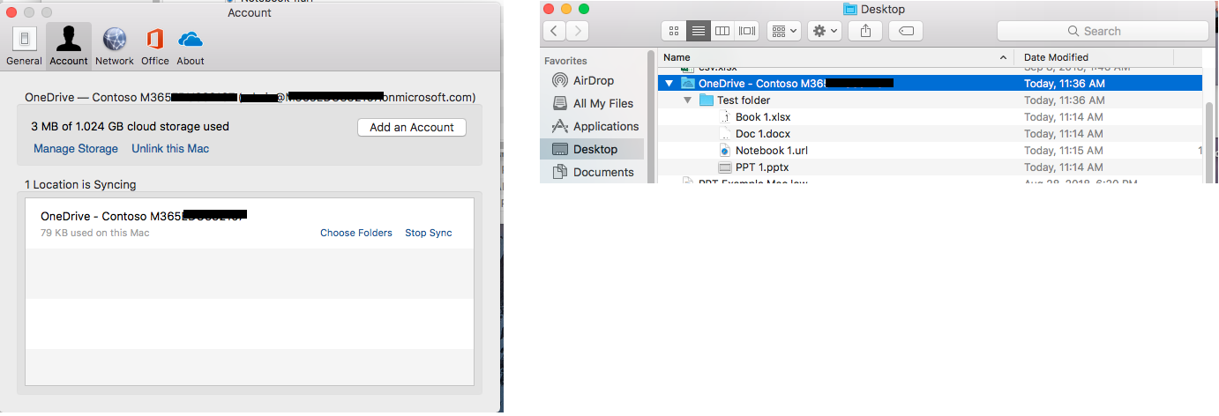The height and width of the screenshot is (416, 1219).
Task: Open the General preferences tab
Action: 24,46
